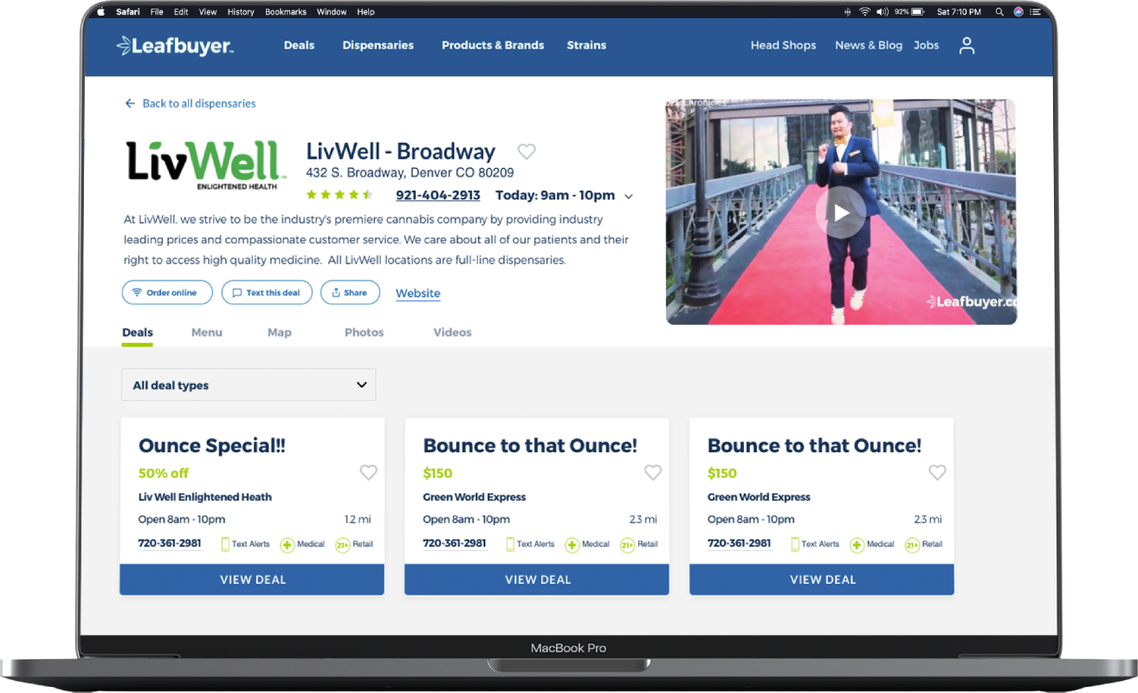Viewport: 1138px width, 693px height.
Task: Open the News & Blog link
Action: pyautogui.click(x=869, y=45)
